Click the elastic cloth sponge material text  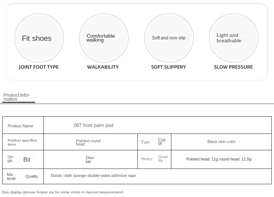click(93, 176)
